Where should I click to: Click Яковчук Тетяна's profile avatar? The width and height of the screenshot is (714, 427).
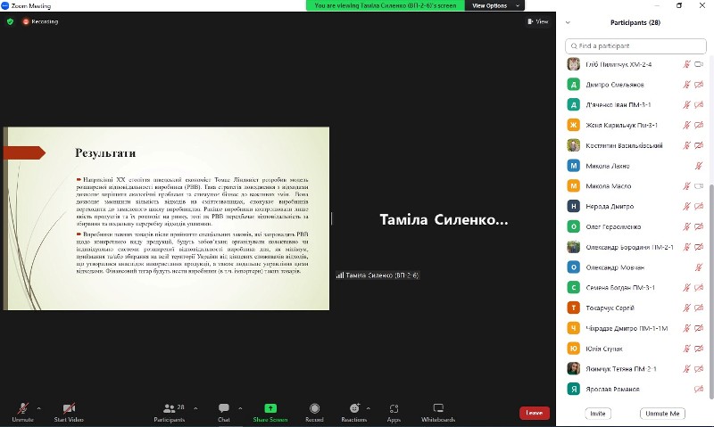click(x=573, y=369)
